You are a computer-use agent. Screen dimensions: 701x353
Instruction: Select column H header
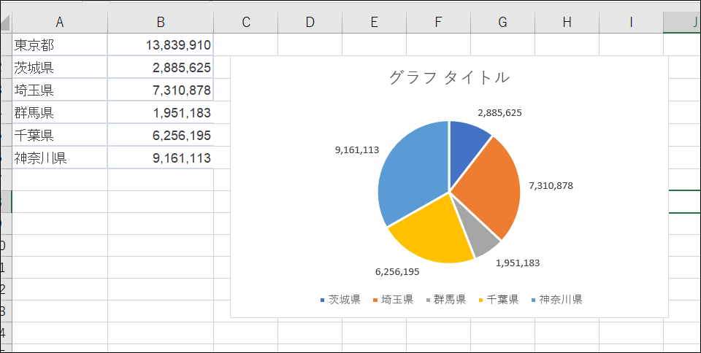point(567,23)
